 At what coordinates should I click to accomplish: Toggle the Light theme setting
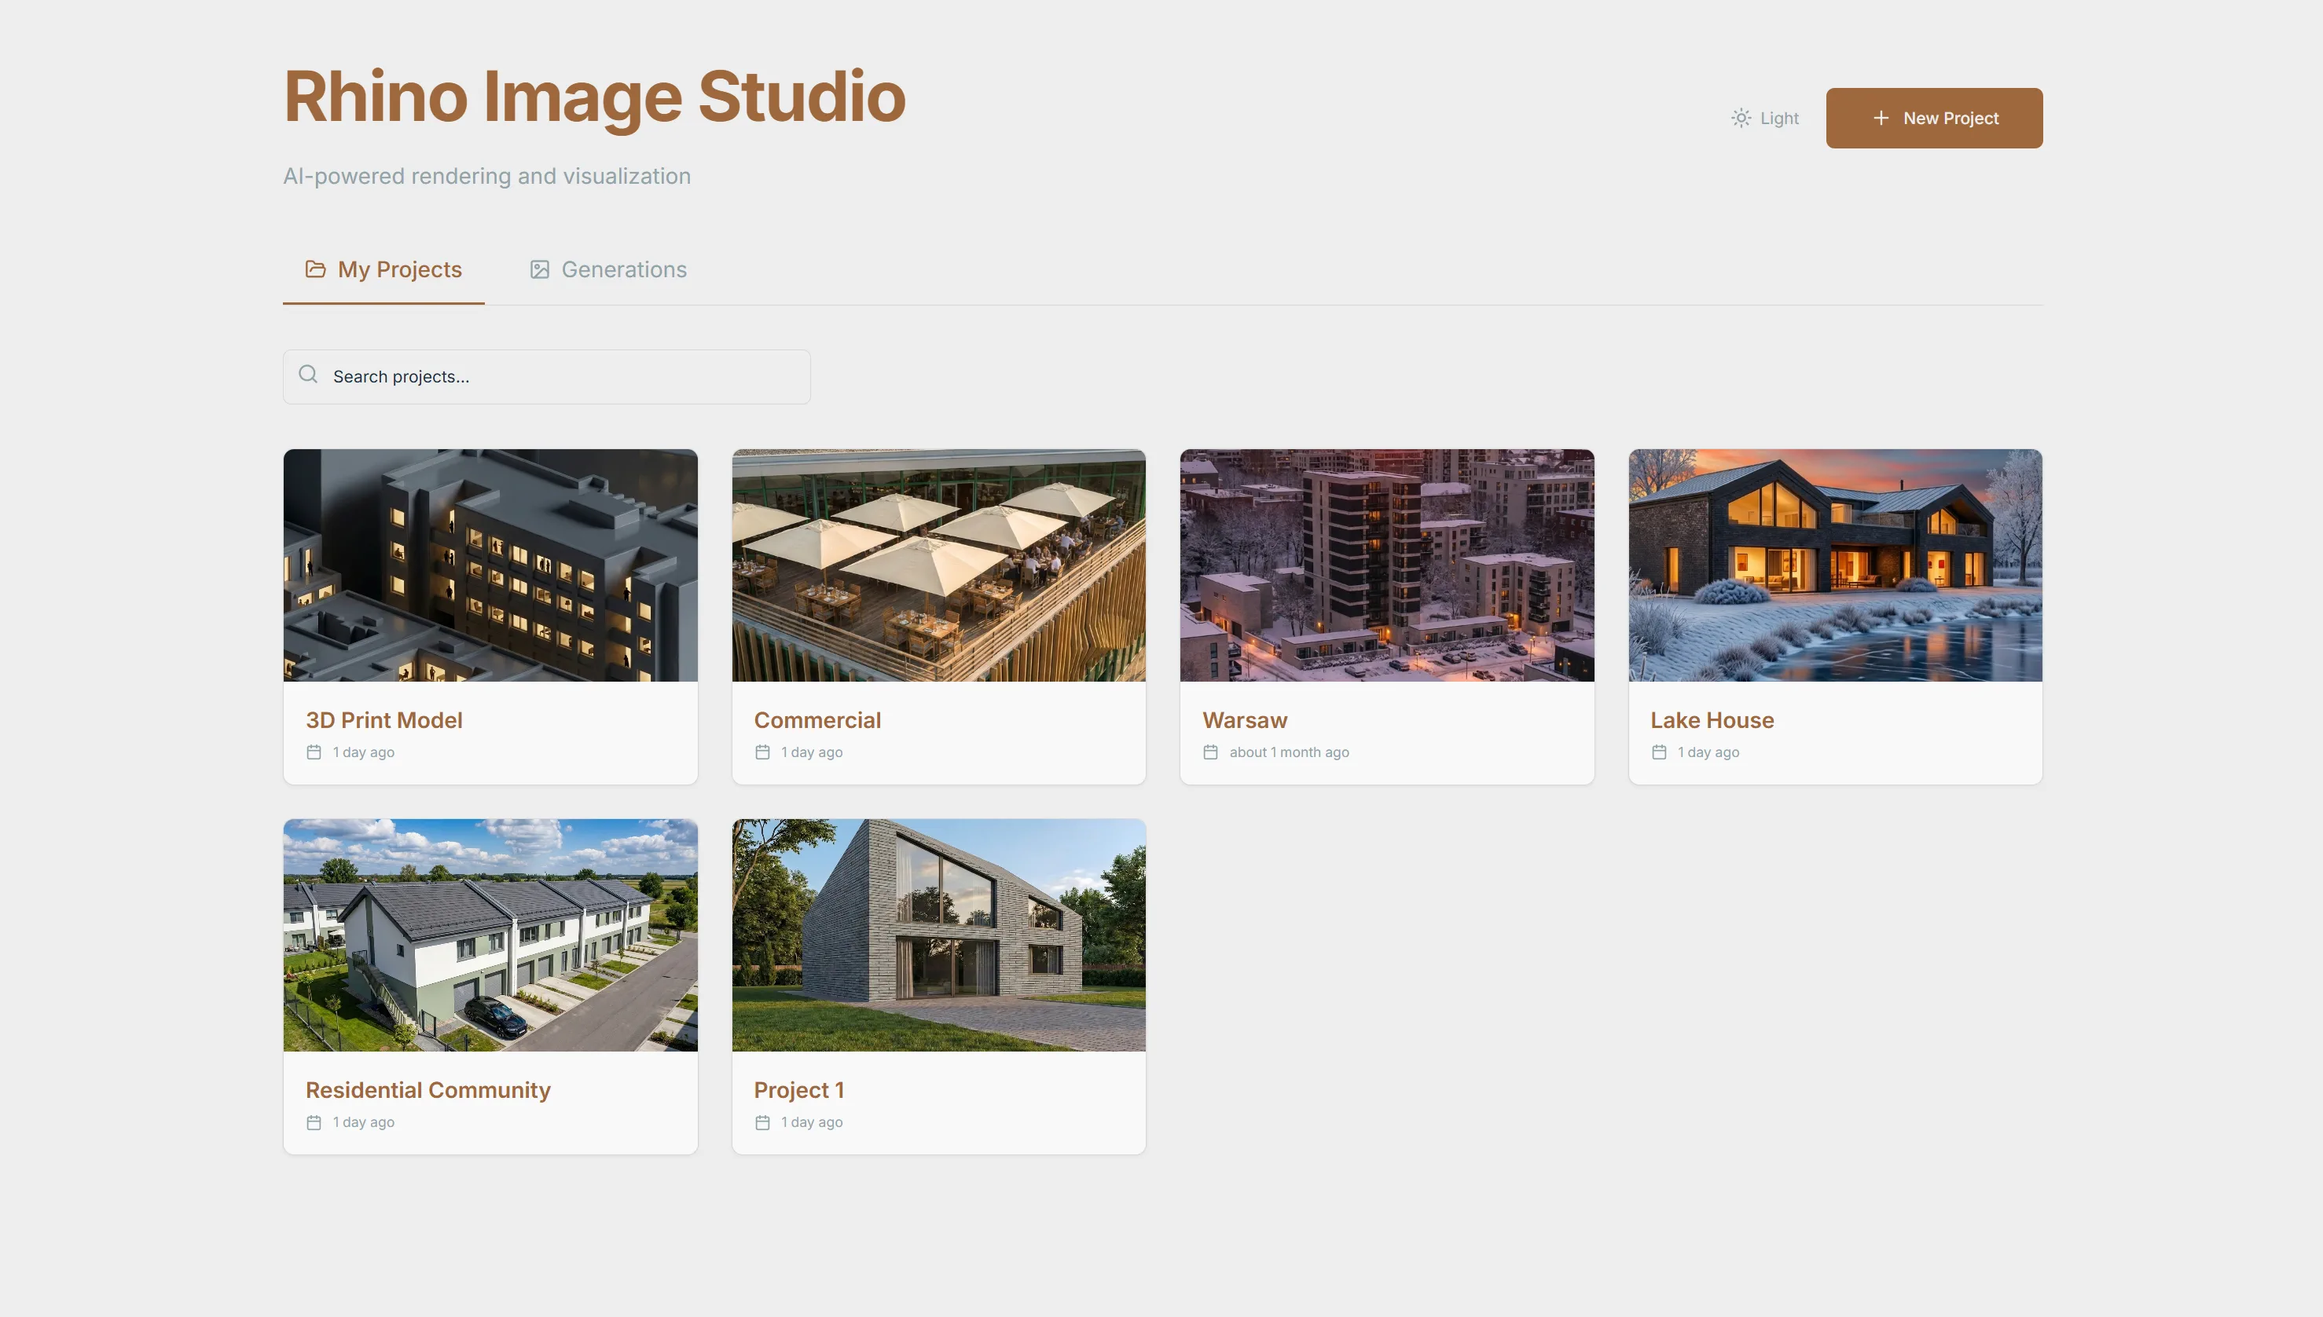(1762, 118)
